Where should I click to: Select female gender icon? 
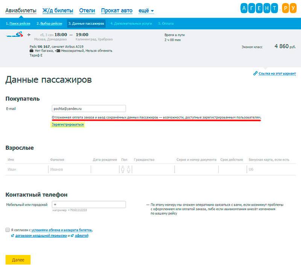click(x=129, y=169)
